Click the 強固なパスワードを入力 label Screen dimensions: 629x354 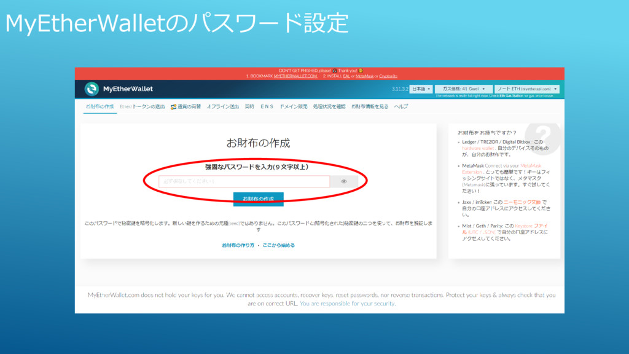(257, 167)
